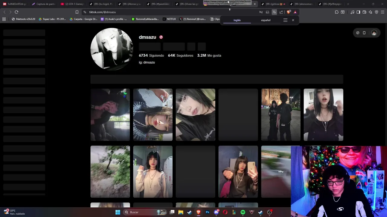Open Azaki's profile bookmark

pos(114,19)
